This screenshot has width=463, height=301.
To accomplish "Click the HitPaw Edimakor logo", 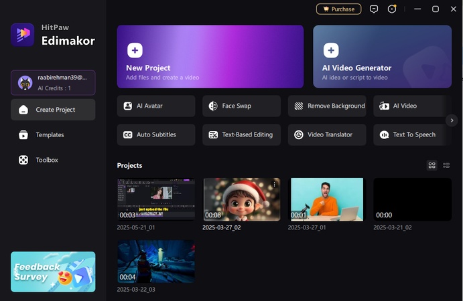I will (22, 35).
